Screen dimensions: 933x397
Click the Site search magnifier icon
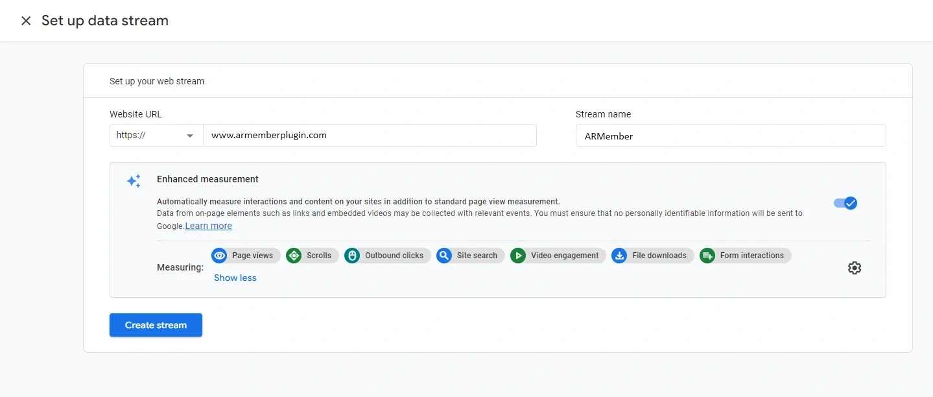[444, 256]
